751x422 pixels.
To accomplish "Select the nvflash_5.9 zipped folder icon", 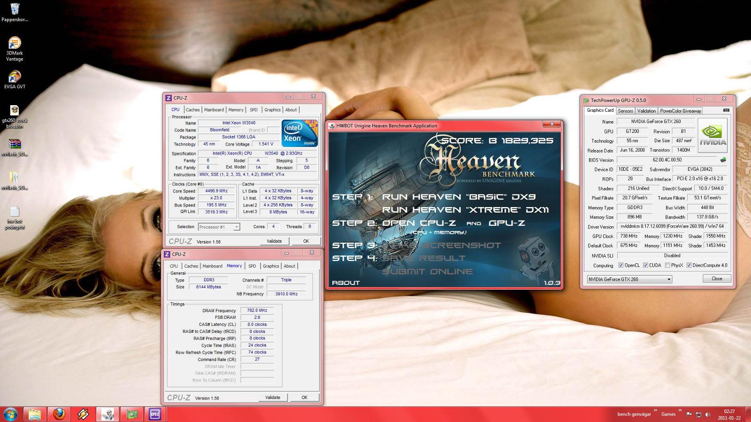I will pos(15,180).
